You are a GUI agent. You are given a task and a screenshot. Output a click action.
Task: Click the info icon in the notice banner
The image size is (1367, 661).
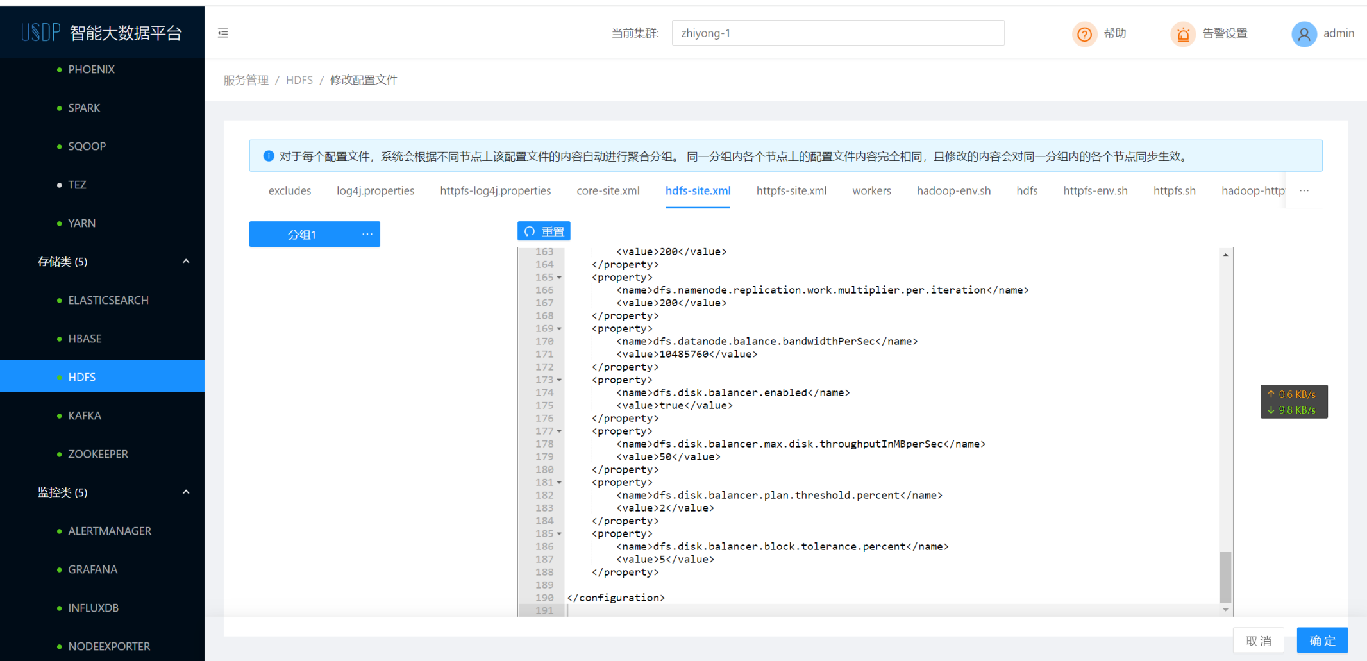(268, 156)
